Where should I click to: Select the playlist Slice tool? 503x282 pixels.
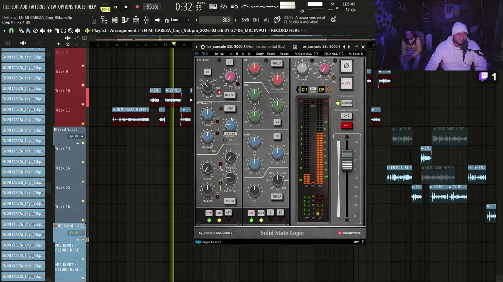pyautogui.click(x=57, y=31)
